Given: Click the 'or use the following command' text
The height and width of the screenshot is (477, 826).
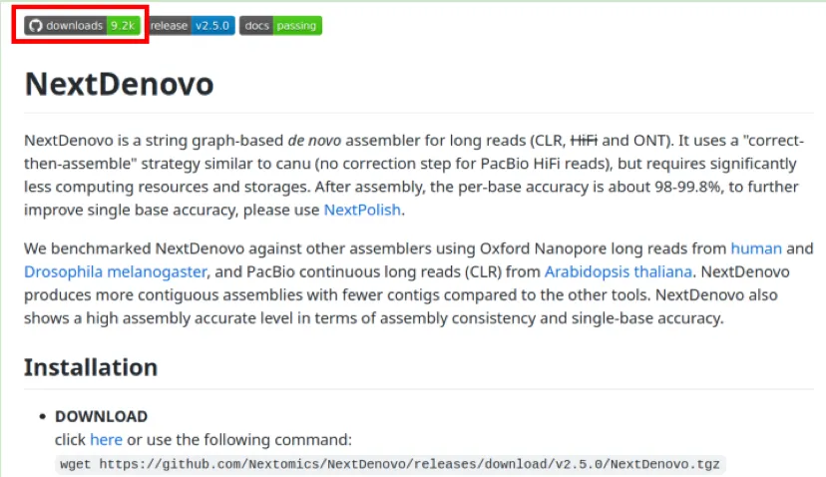Looking at the screenshot, I should coord(239,439).
